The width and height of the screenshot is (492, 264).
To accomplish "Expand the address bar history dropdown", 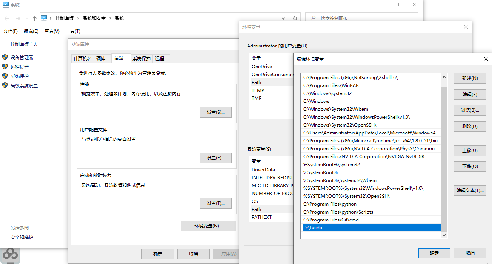I will coord(283,18).
